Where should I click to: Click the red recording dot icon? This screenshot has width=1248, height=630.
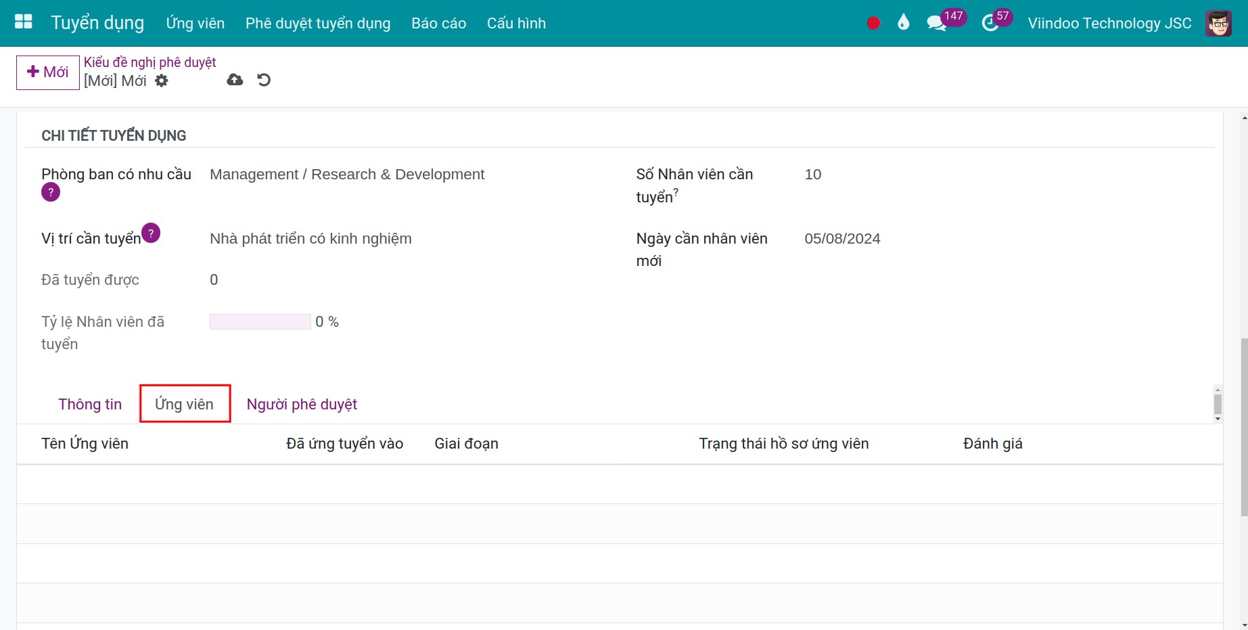873,23
